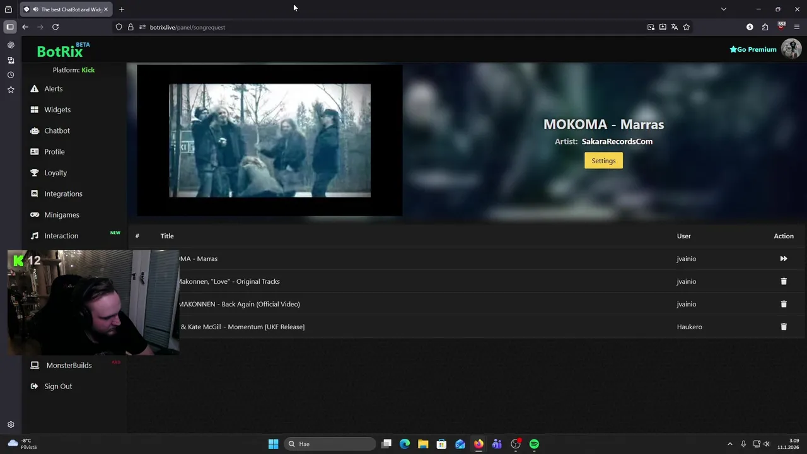
Task: Click the Momentum [UKF Release] row title
Action: pos(243,327)
